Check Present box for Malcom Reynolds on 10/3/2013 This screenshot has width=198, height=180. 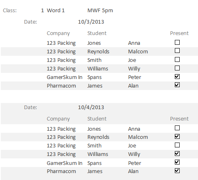pyautogui.click(x=177, y=50)
